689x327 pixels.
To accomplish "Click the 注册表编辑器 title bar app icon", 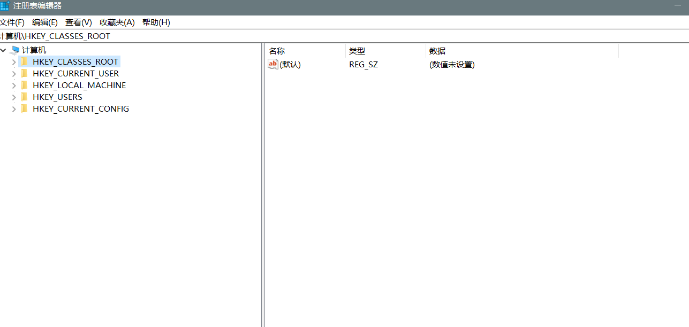I will click(x=4, y=6).
